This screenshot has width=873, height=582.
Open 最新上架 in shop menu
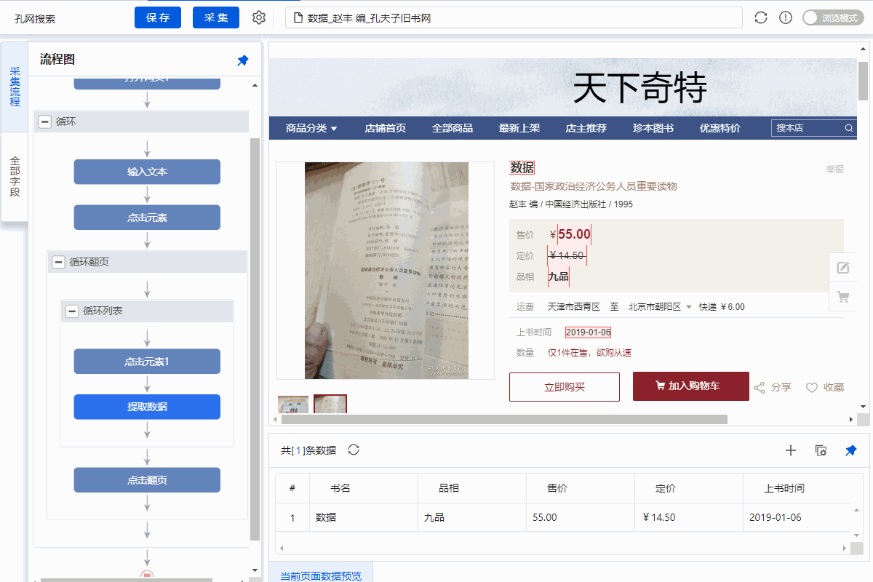(x=519, y=128)
